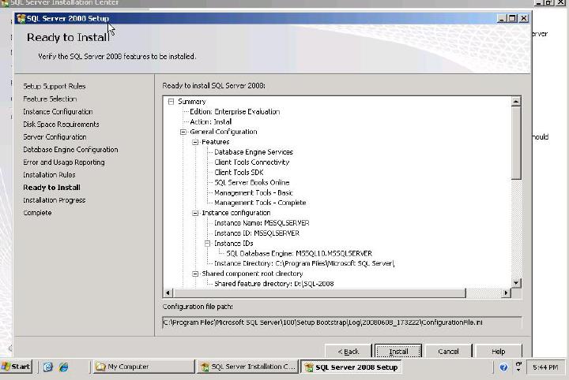Viewport: 569px width, 380px height.
Task: Maximize the SQL Server 2008 Setup window
Action: pyautogui.click(x=512, y=18)
